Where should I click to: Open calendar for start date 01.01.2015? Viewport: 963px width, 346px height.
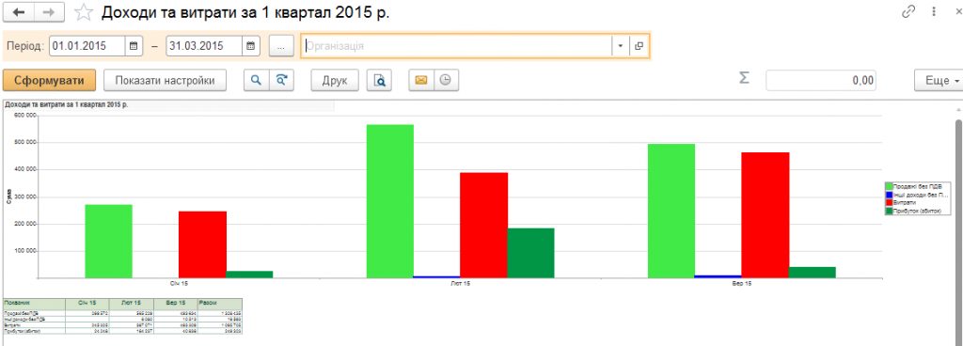point(134,46)
